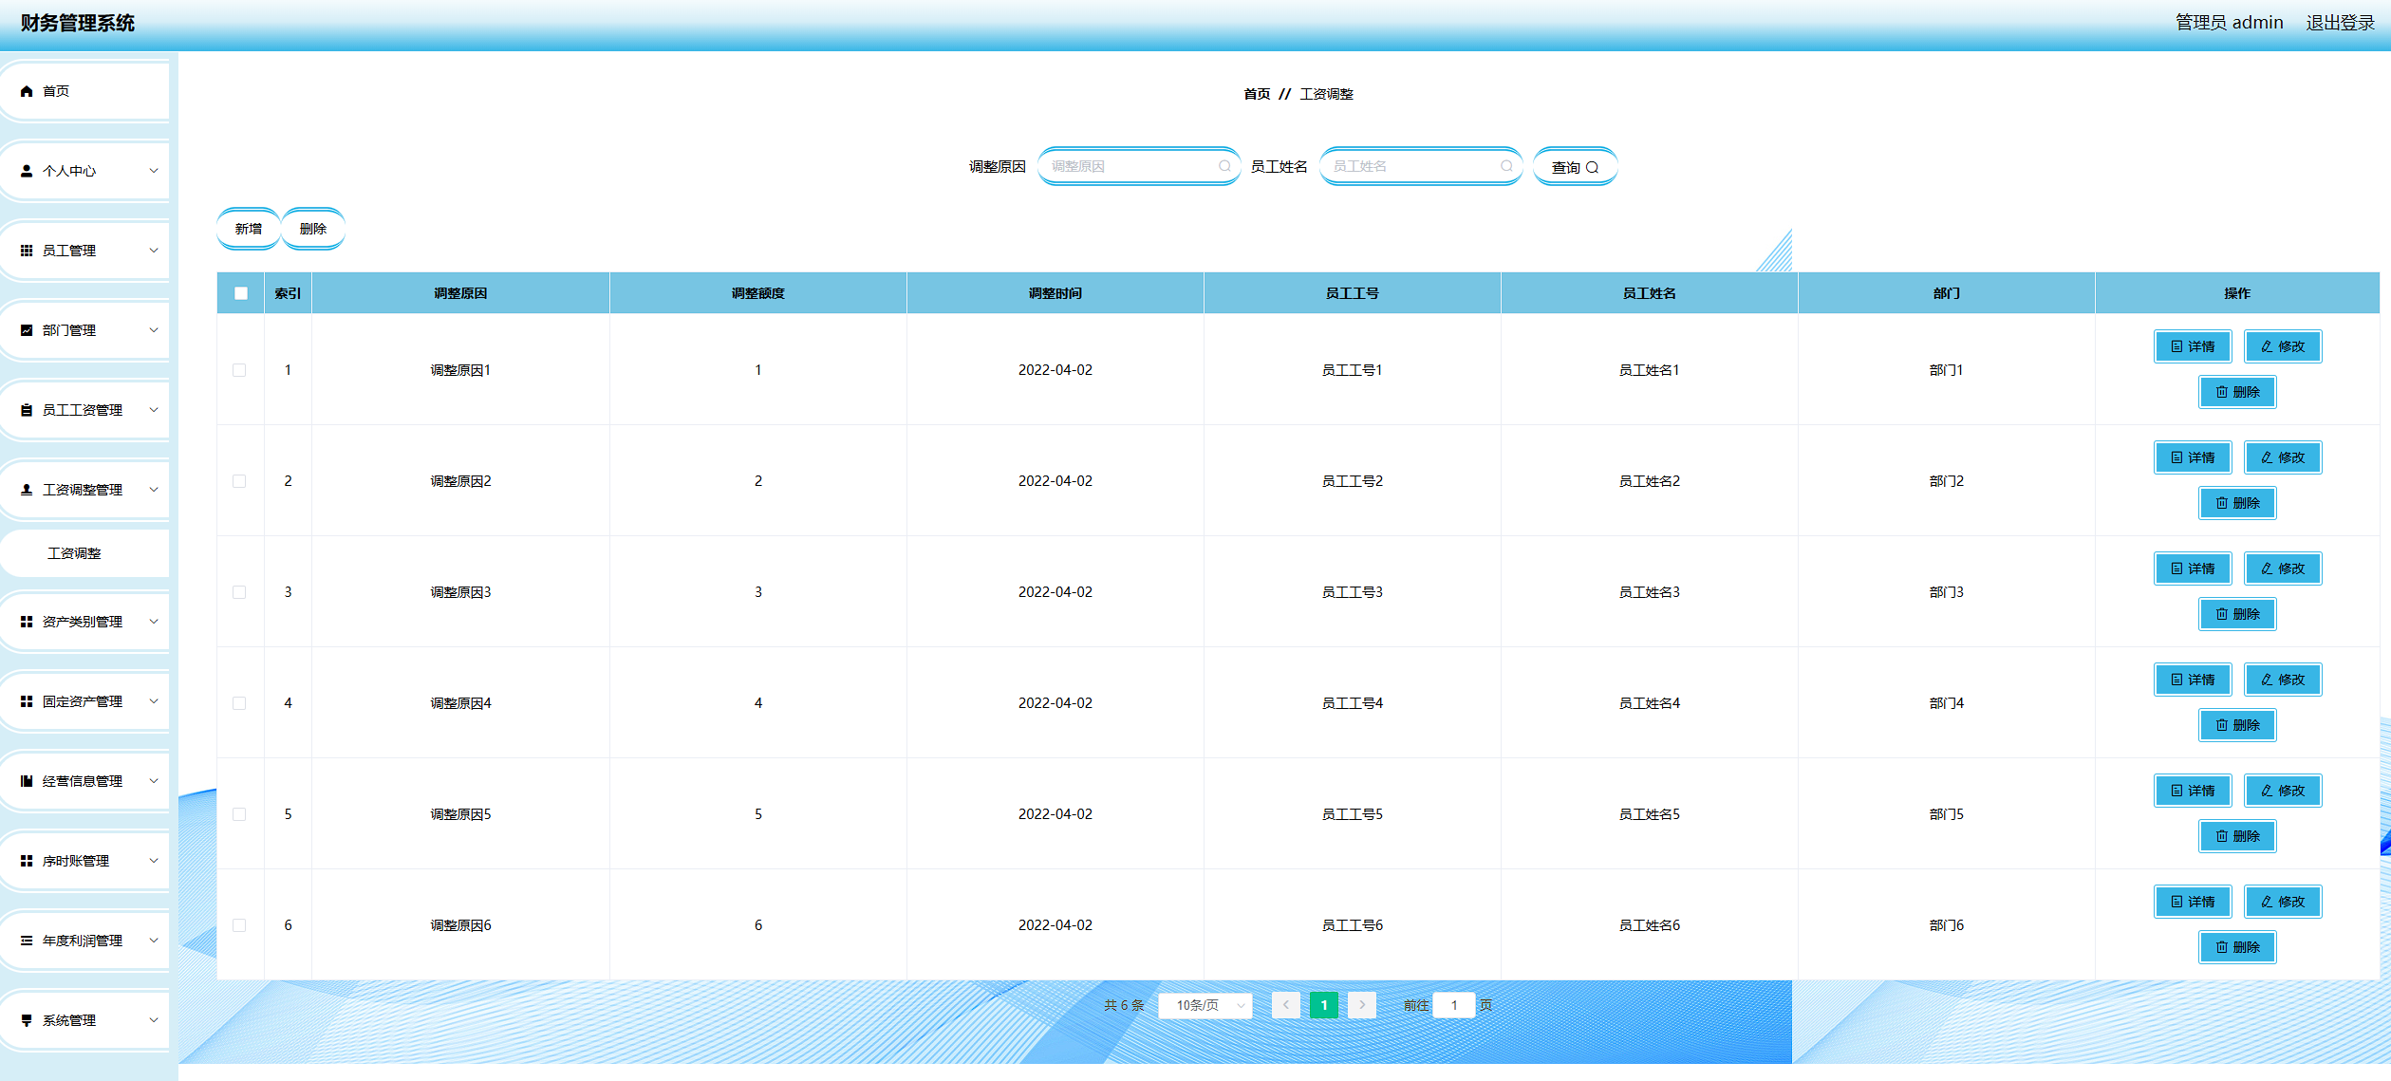Click the grid icon next to 员工管理
The width and height of the screenshot is (2391, 1081).
[x=27, y=251]
